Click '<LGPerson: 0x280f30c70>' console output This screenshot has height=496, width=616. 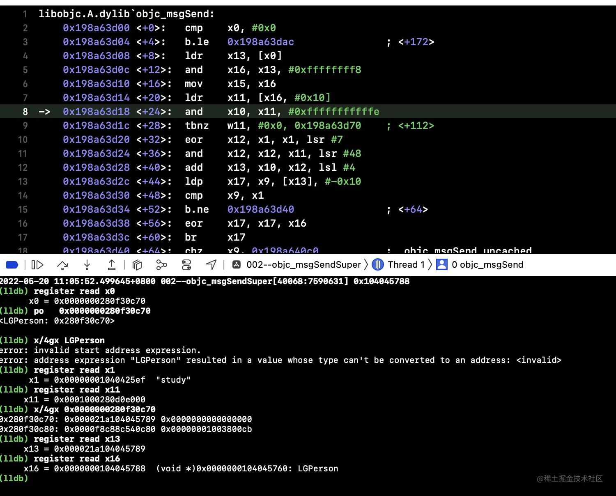(x=57, y=321)
